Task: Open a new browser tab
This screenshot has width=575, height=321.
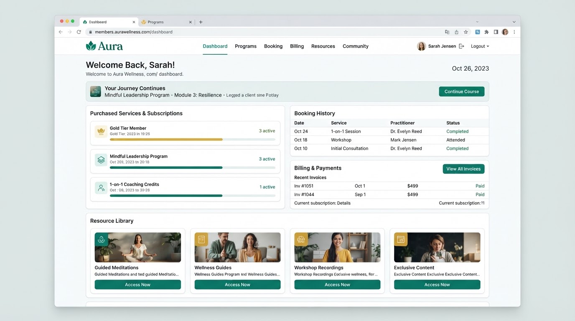Action: tap(201, 22)
